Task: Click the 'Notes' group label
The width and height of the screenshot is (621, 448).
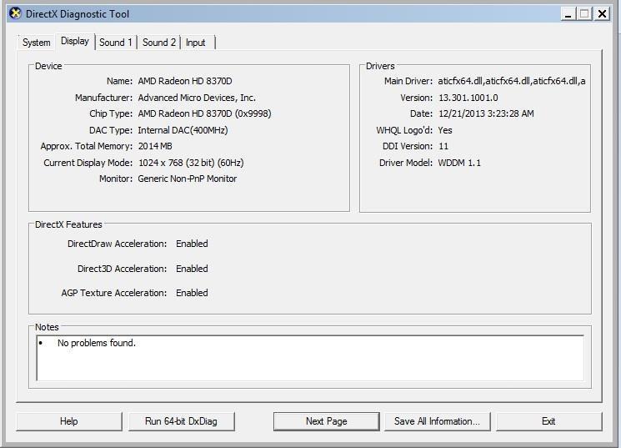Action: (47, 327)
